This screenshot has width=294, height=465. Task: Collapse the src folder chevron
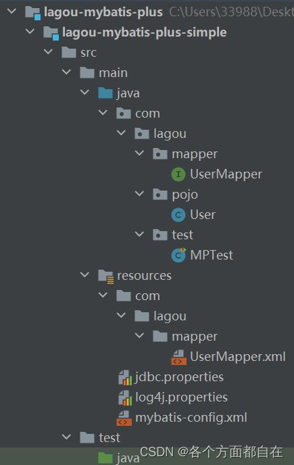[x=48, y=52]
